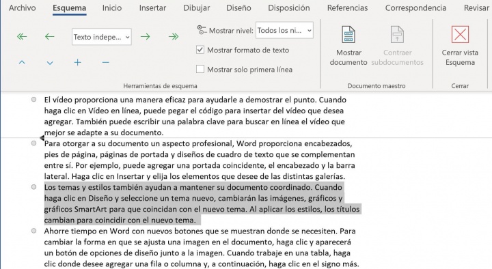Select bullet of paragraph 'Para otorgar a su documento'

[33, 143]
